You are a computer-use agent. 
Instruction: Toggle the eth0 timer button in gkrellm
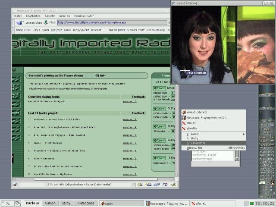click(272, 125)
